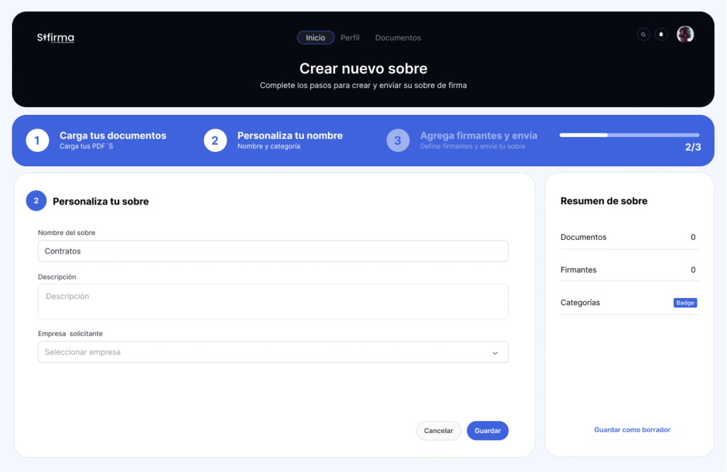Image resolution: width=727 pixels, height=472 pixels.
Task: Open the user profile avatar
Action: [x=685, y=34]
